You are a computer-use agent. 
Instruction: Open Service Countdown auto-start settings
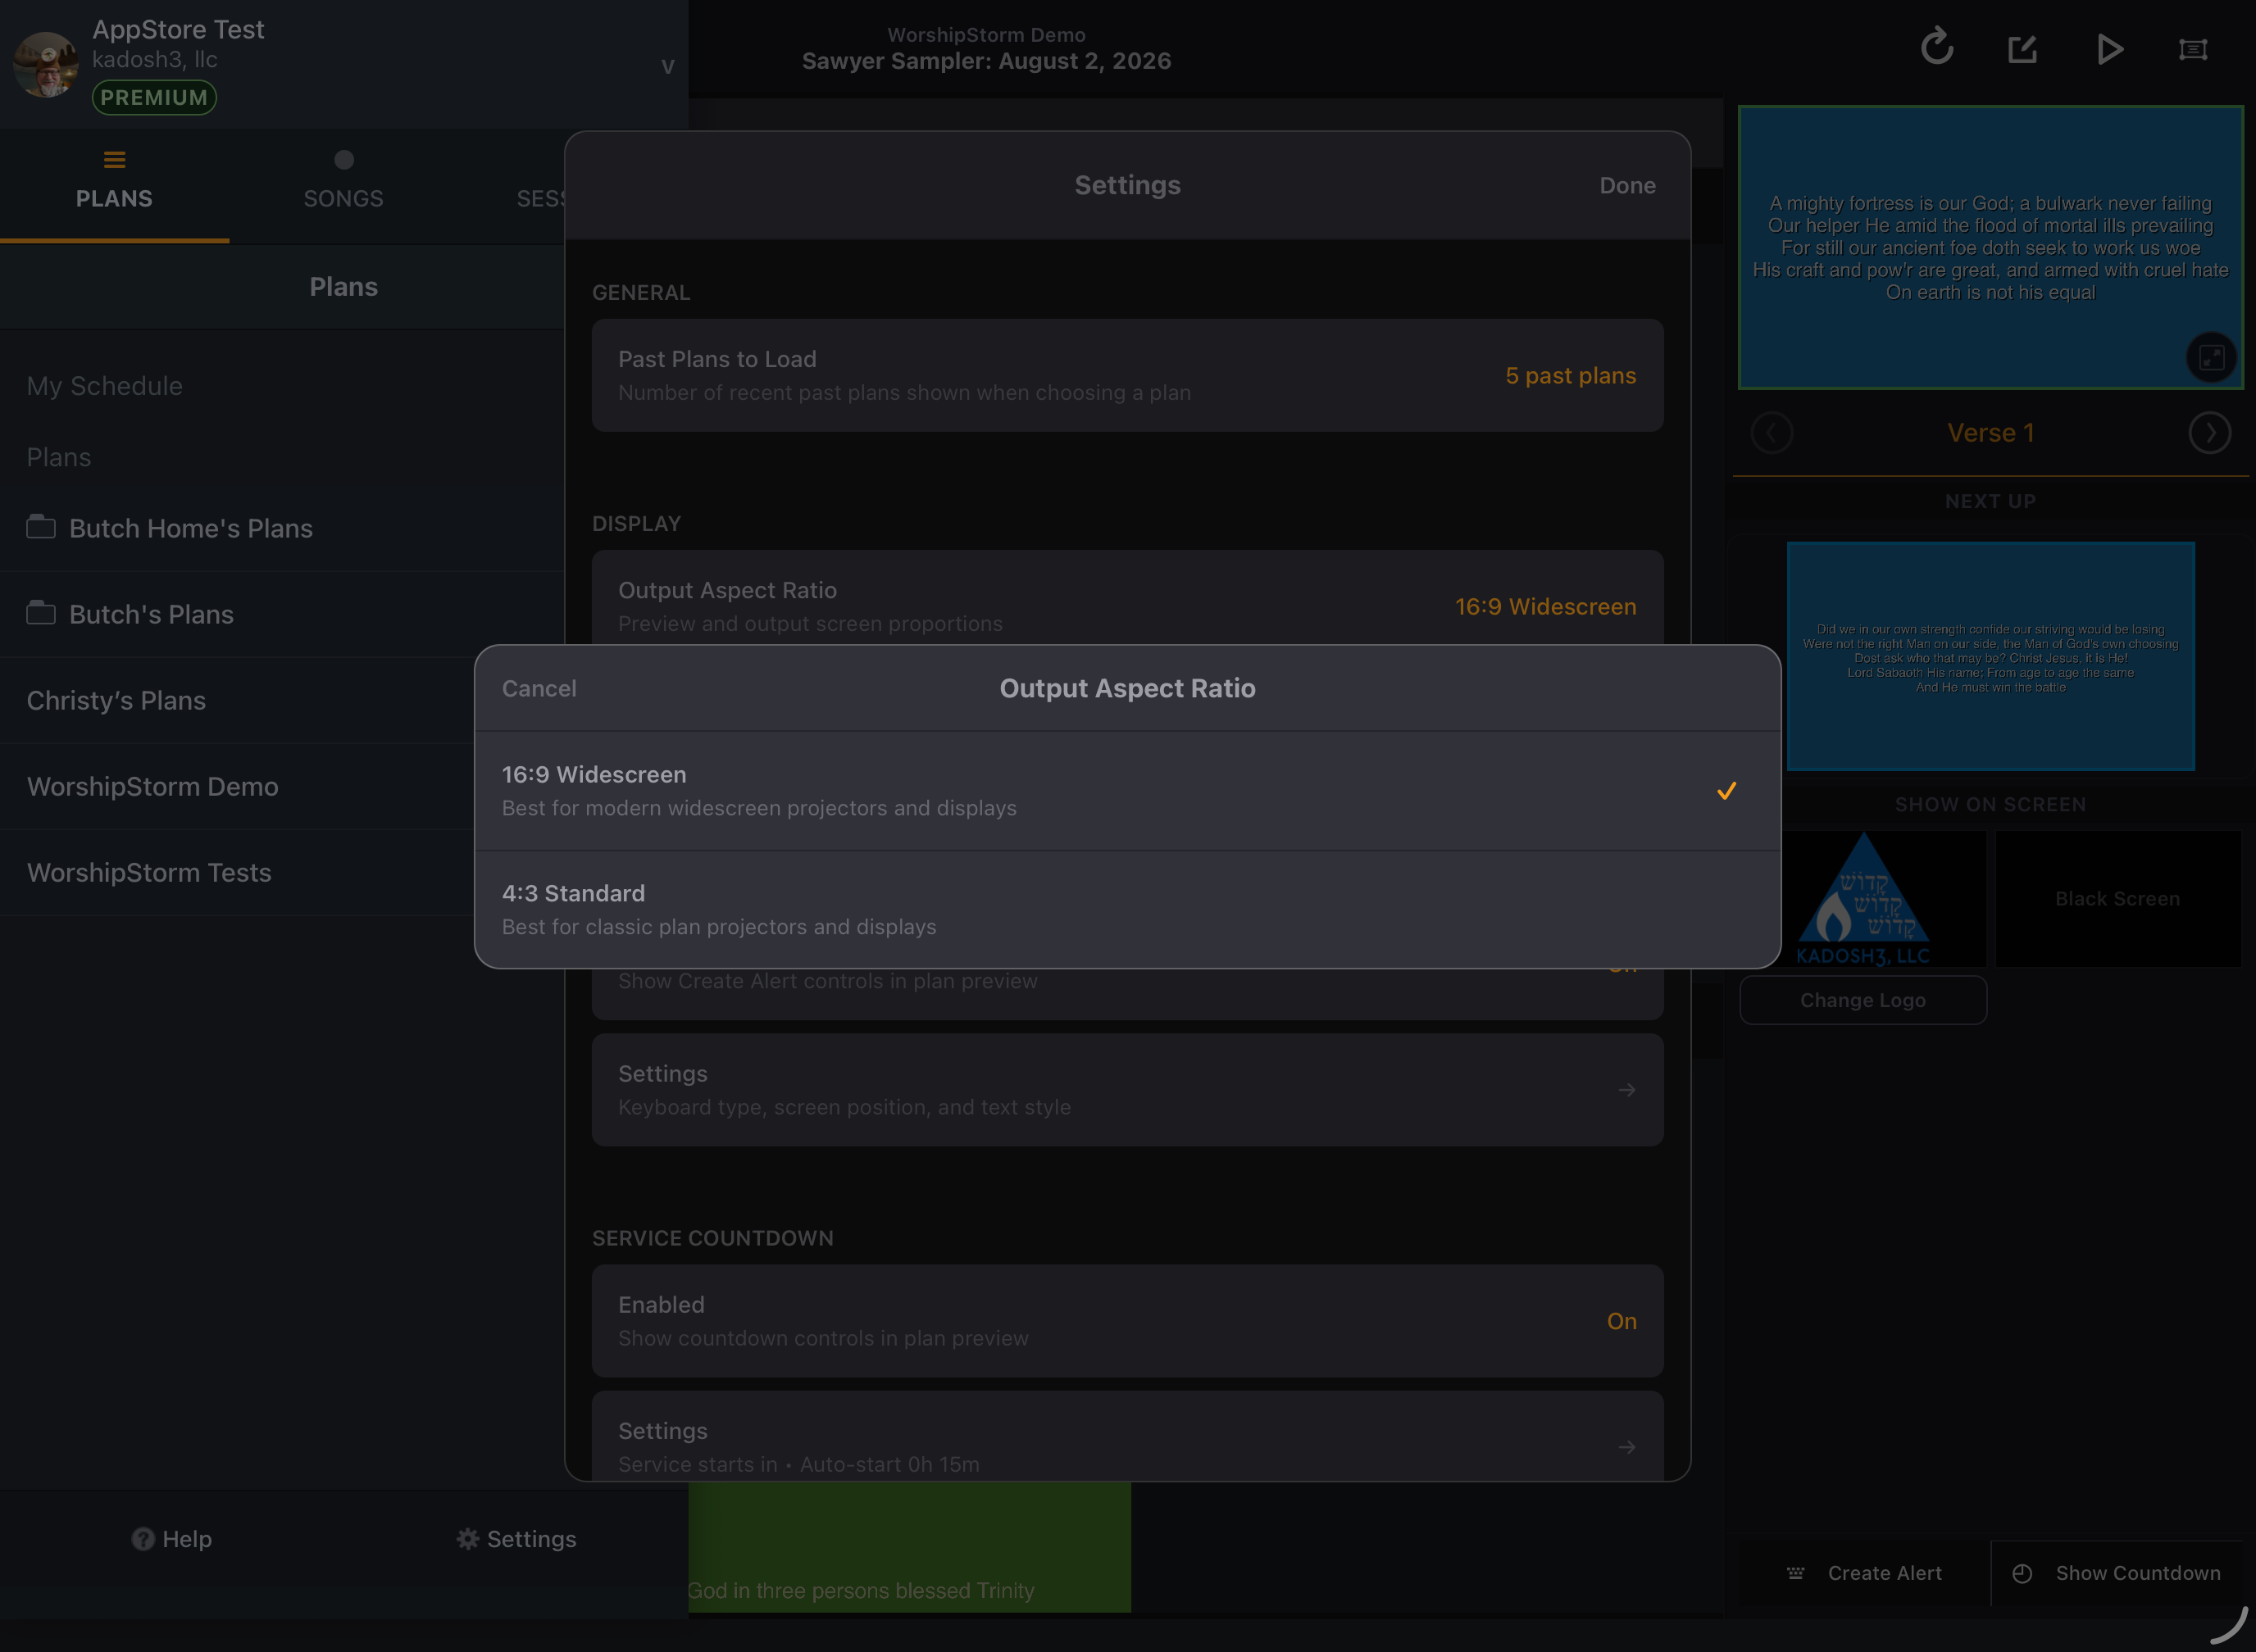1127,1436
